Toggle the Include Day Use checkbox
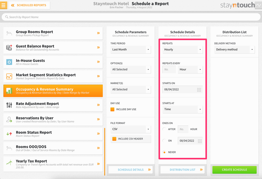The image size is (262, 179). point(112,109)
